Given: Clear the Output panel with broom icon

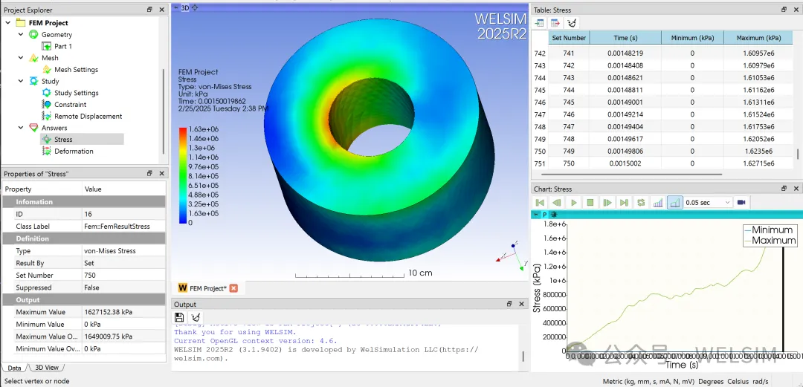Looking at the screenshot, I should [x=195, y=317].
